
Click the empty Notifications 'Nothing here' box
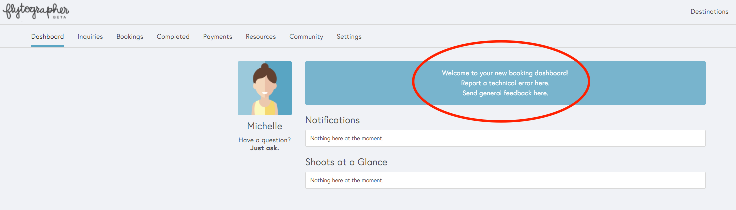click(x=505, y=138)
